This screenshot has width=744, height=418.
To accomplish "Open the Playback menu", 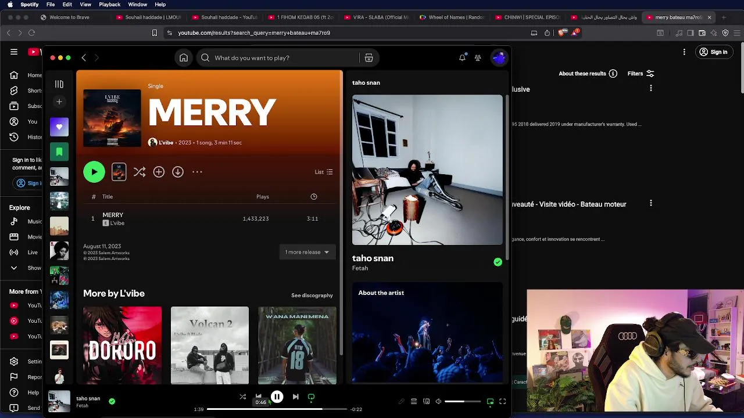I will pos(109,4).
